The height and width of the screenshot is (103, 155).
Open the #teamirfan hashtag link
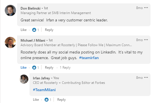[89, 58]
